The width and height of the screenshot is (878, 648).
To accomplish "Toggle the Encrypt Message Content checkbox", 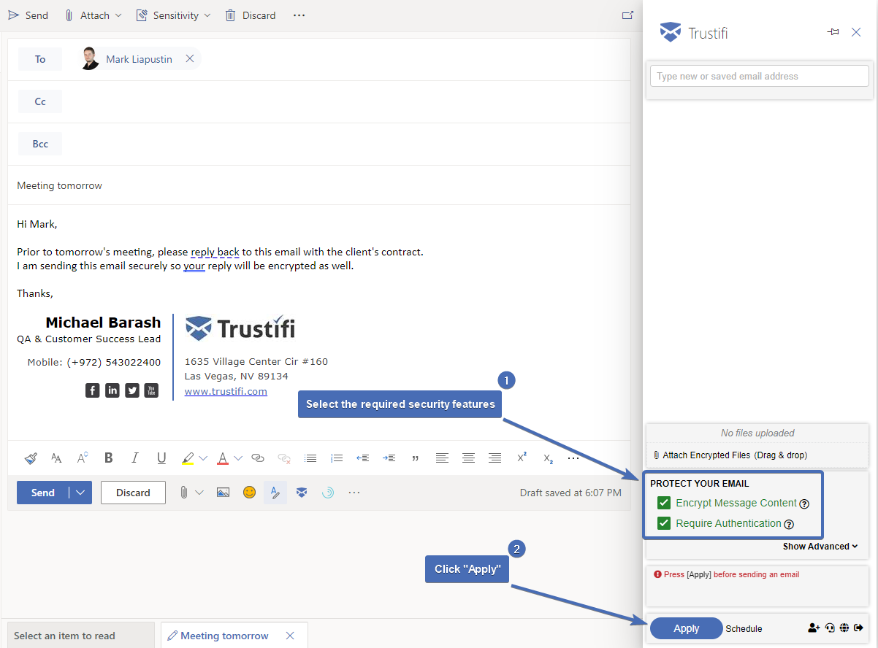I will click(664, 503).
